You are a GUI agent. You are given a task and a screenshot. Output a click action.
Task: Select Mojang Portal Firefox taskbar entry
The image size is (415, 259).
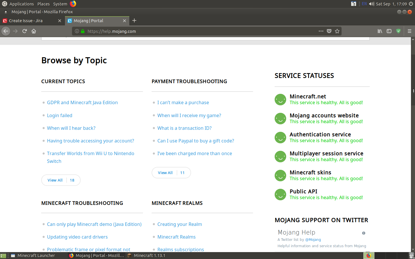(x=97, y=256)
